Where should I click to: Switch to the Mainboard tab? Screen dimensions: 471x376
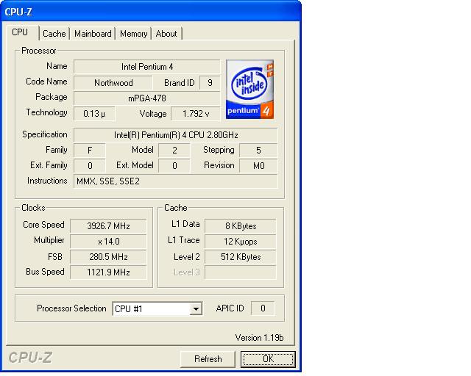pyautogui.click(x=93, y=34)
